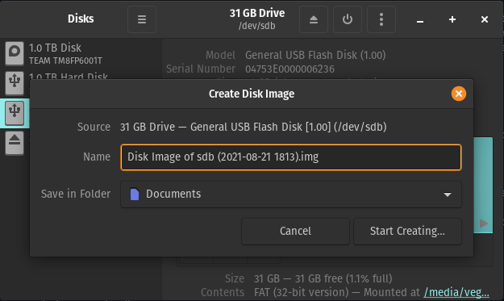The height and width of the screenshot is (301, 504).
Task: Open the Disks hamburger application menu
Action: [x=142, y=19]
